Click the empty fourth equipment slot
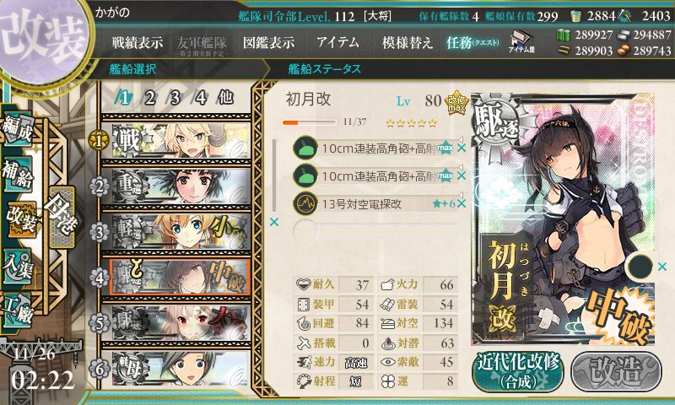The image size is (675, 405). click(375, 231)
